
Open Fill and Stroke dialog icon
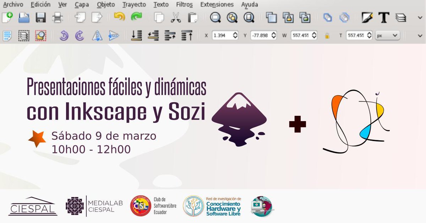(367, 17)
